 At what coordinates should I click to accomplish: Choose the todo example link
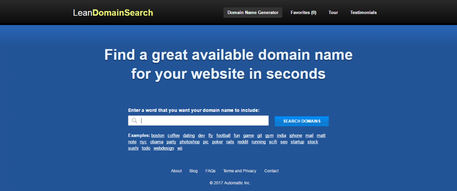(x=146, y=148)
